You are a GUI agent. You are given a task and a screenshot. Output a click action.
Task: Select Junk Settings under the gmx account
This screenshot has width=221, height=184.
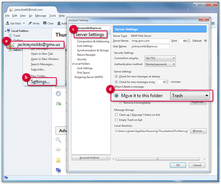[x=85, y=46]
